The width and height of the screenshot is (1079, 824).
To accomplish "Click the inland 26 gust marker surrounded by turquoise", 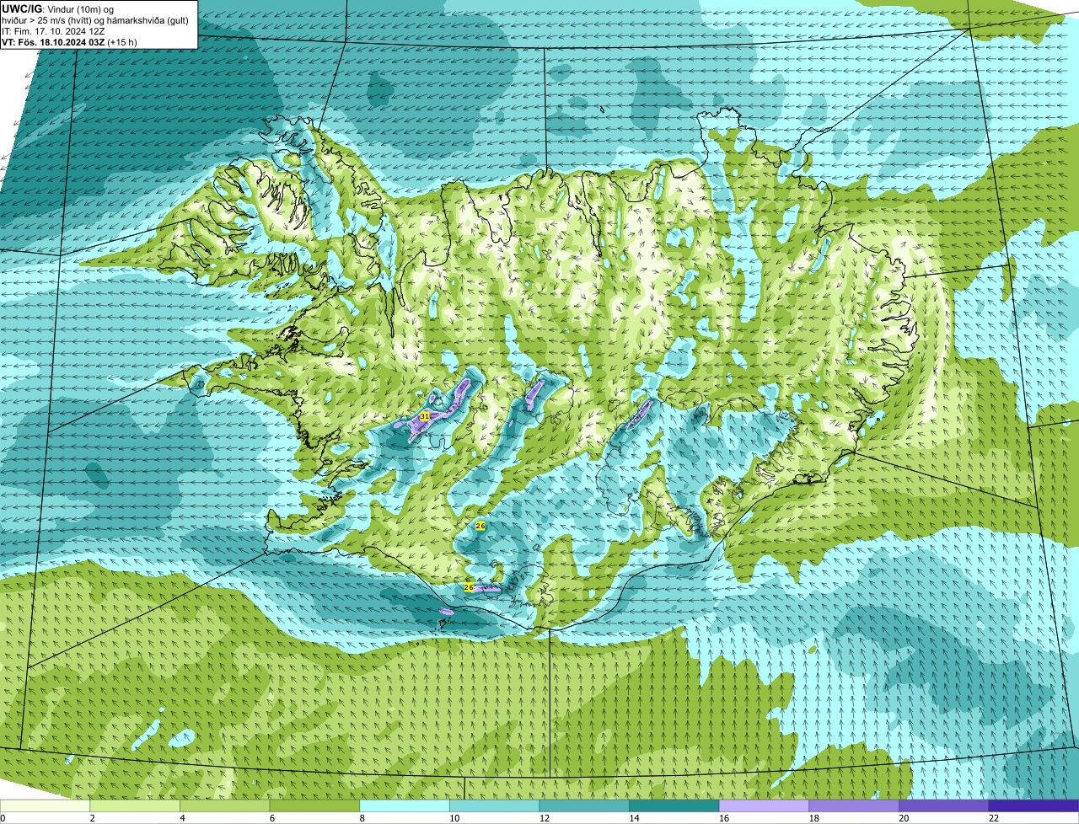I will pyautogui.click(x=480, y=526).
